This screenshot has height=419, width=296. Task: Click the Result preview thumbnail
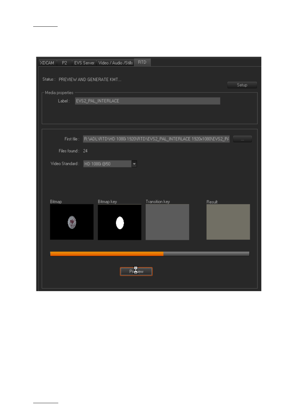pyautogui.click(x=228, y=222)
